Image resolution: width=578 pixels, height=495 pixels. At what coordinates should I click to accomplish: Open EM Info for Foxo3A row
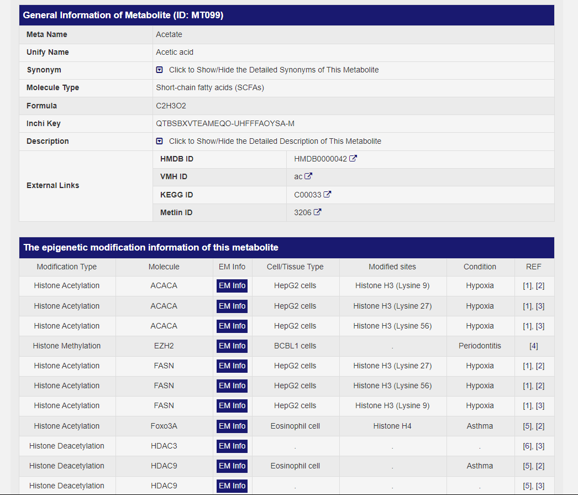(x=232, y=426)
